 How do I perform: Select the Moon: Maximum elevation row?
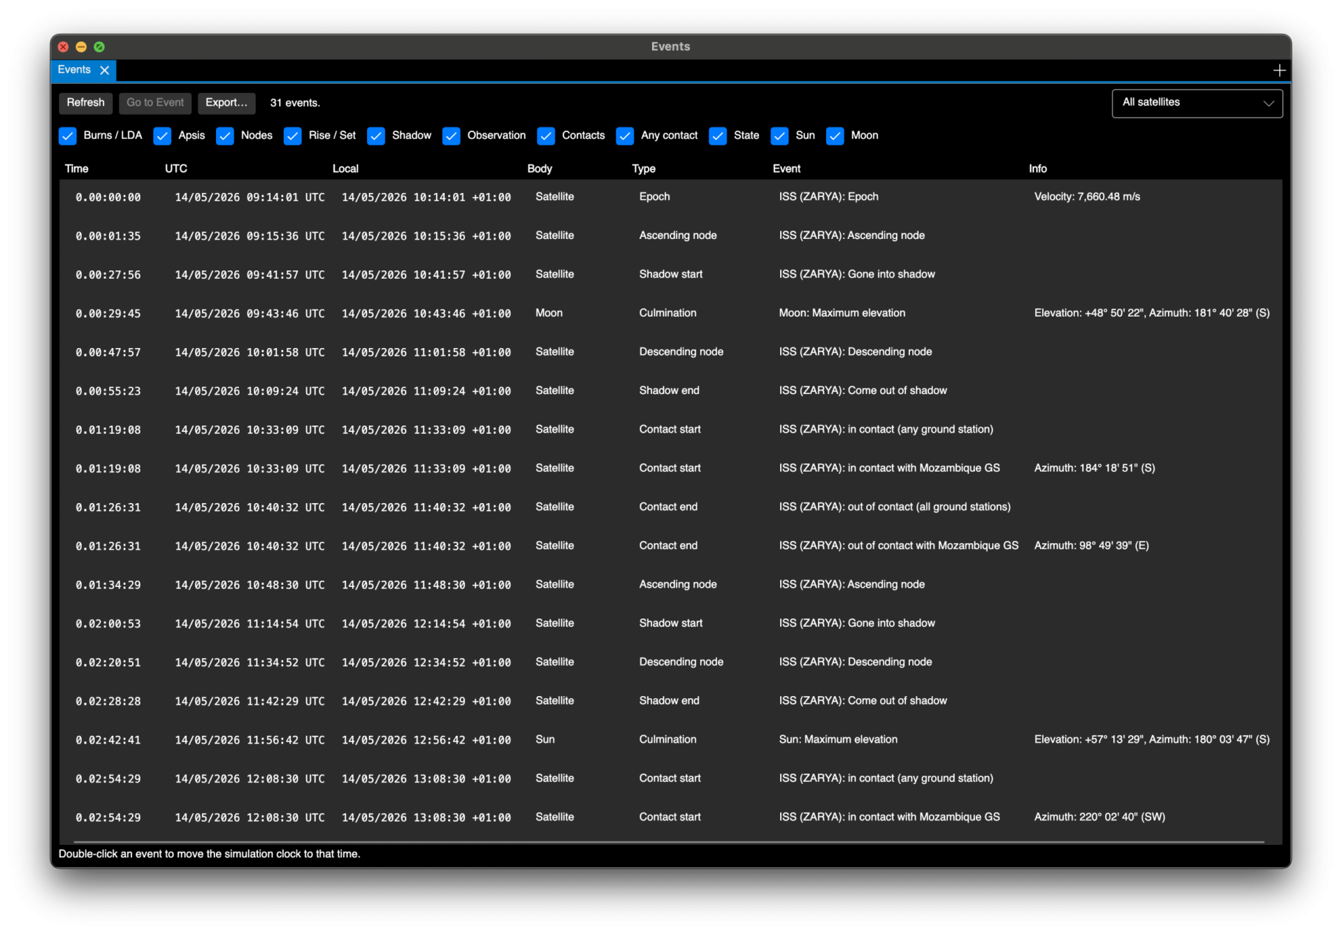(x=671, y=314)
